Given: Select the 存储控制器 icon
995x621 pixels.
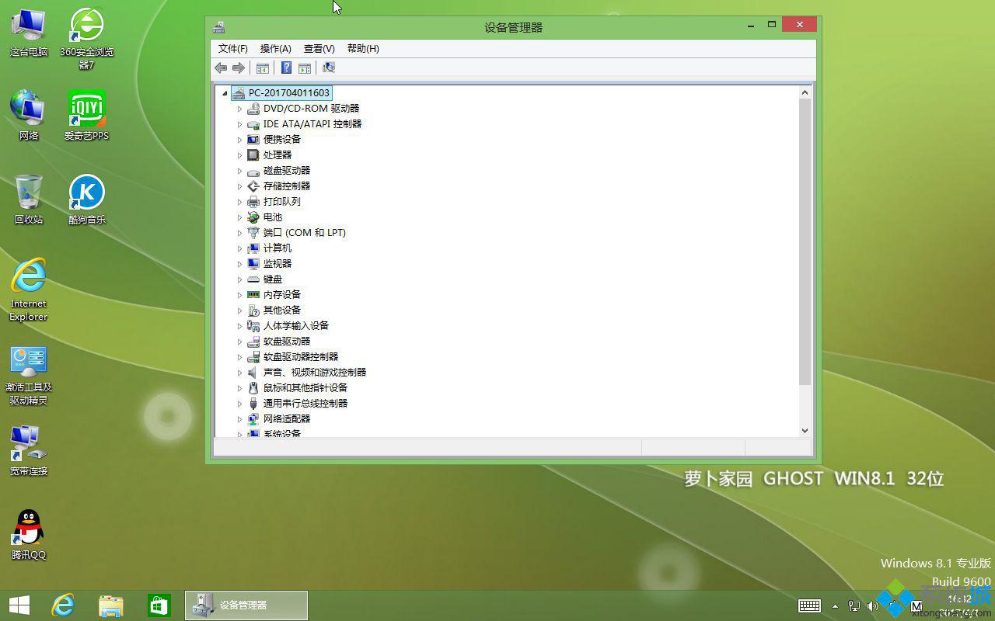Looking at the screenshot, I should point(253,186).
